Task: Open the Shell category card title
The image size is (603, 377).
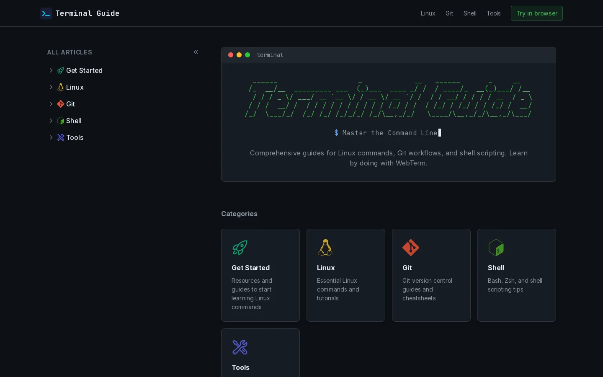Action: 496,268
